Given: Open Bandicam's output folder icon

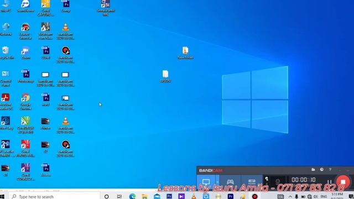Looking at the screenshot, I should coord(313,170).
